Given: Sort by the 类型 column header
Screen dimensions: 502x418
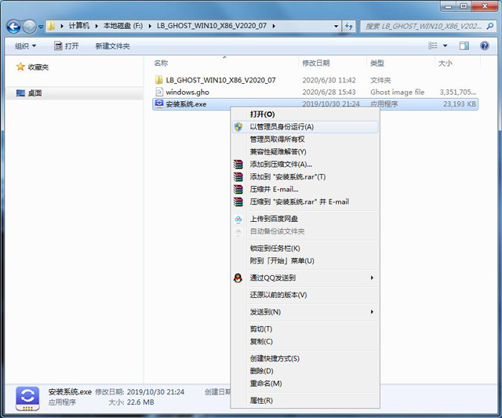Looking at the screenshot, I should (377, 63).
